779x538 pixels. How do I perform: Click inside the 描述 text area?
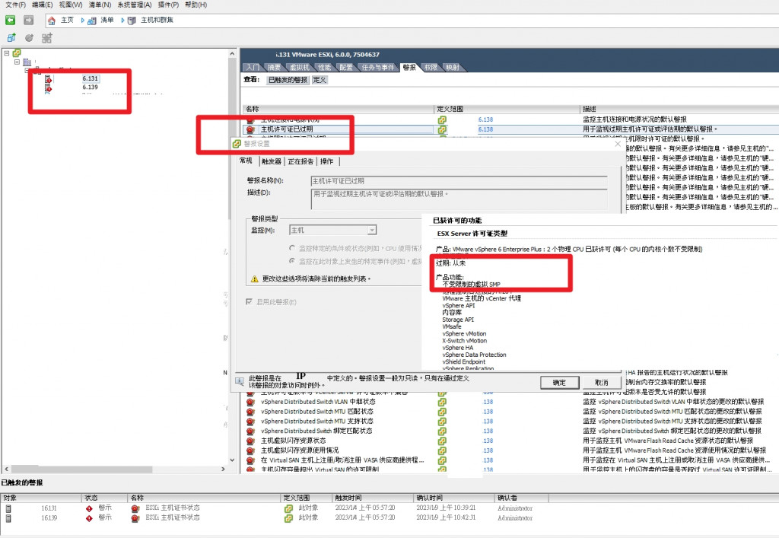pyautogui.click(x=459, y=199)
